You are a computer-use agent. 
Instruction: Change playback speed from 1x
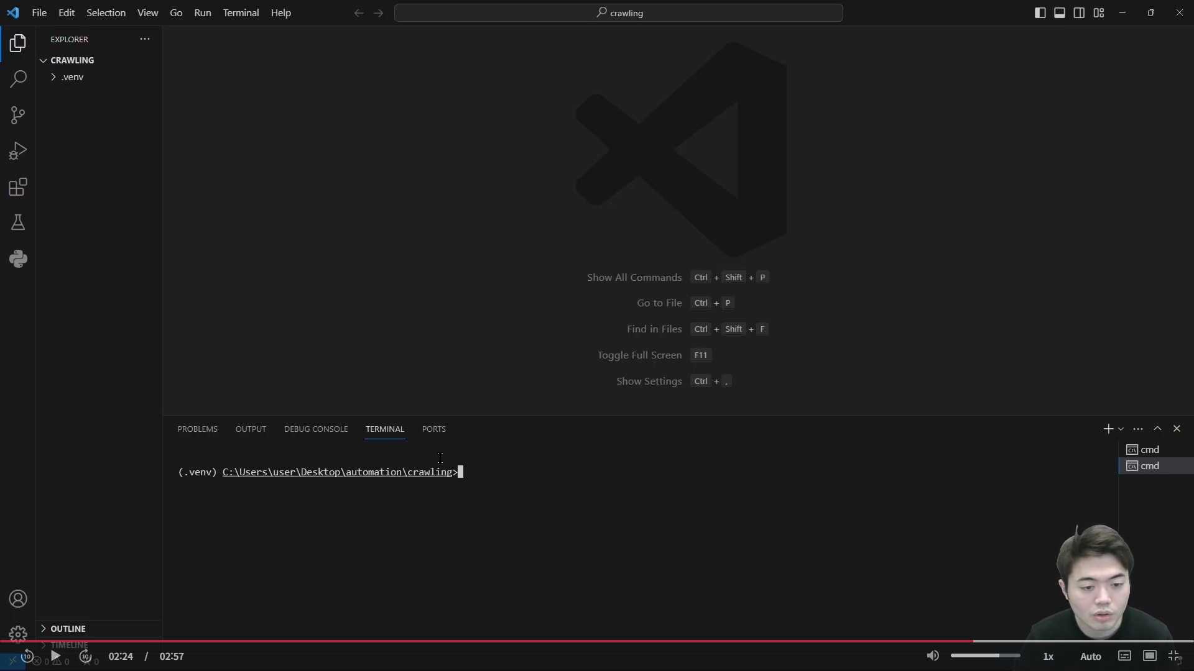tap(1048, 656)
